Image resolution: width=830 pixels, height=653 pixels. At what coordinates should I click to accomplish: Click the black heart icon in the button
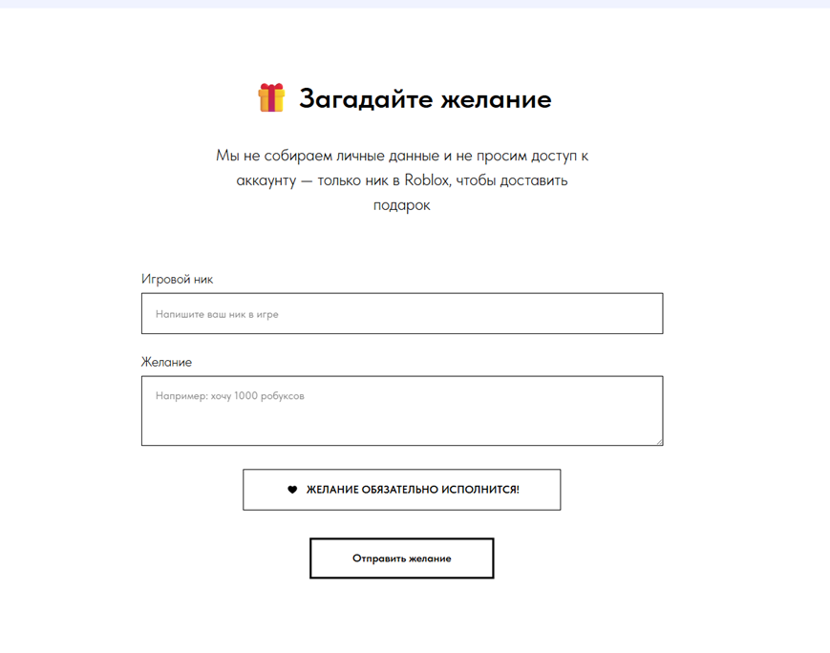tap(292, 490)
